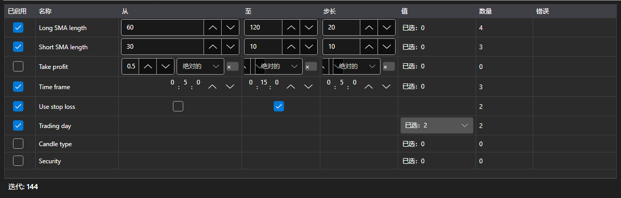Increase Long SMA length step of 20
Image resolution: width=621 pixels, height=198 pixels.
click(x=369, y=27)
